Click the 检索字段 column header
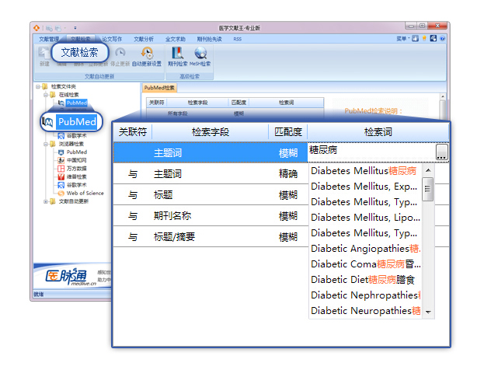 211,132
